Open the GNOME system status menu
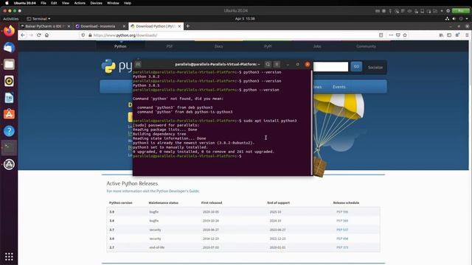Image resolution: width=472 pixels, height=265 pixels. click(457, 18)
